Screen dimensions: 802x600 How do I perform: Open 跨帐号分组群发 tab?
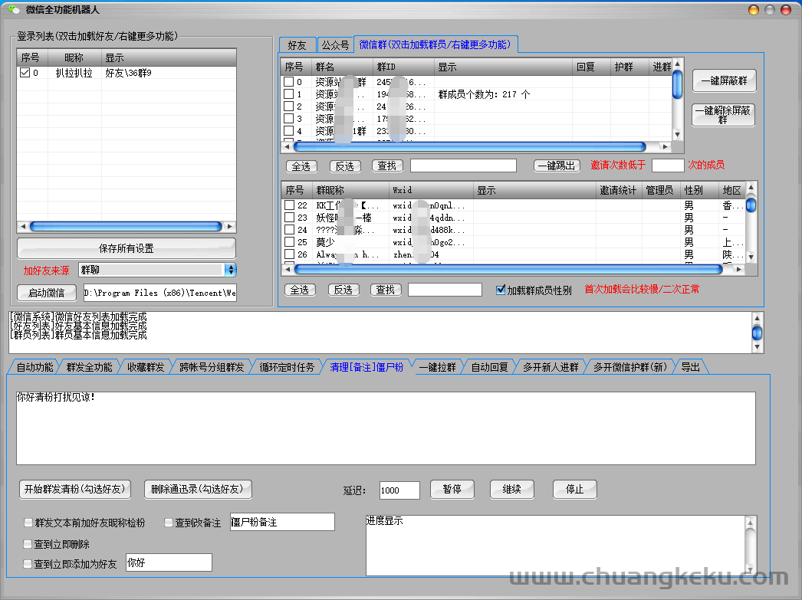(x=212, y=367)
